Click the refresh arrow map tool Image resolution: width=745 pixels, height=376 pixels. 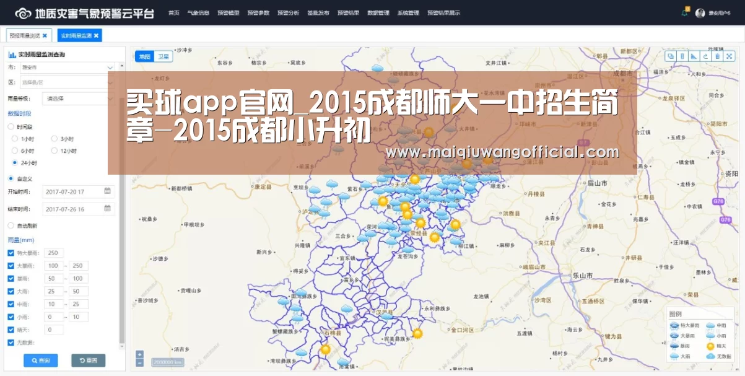705,56
